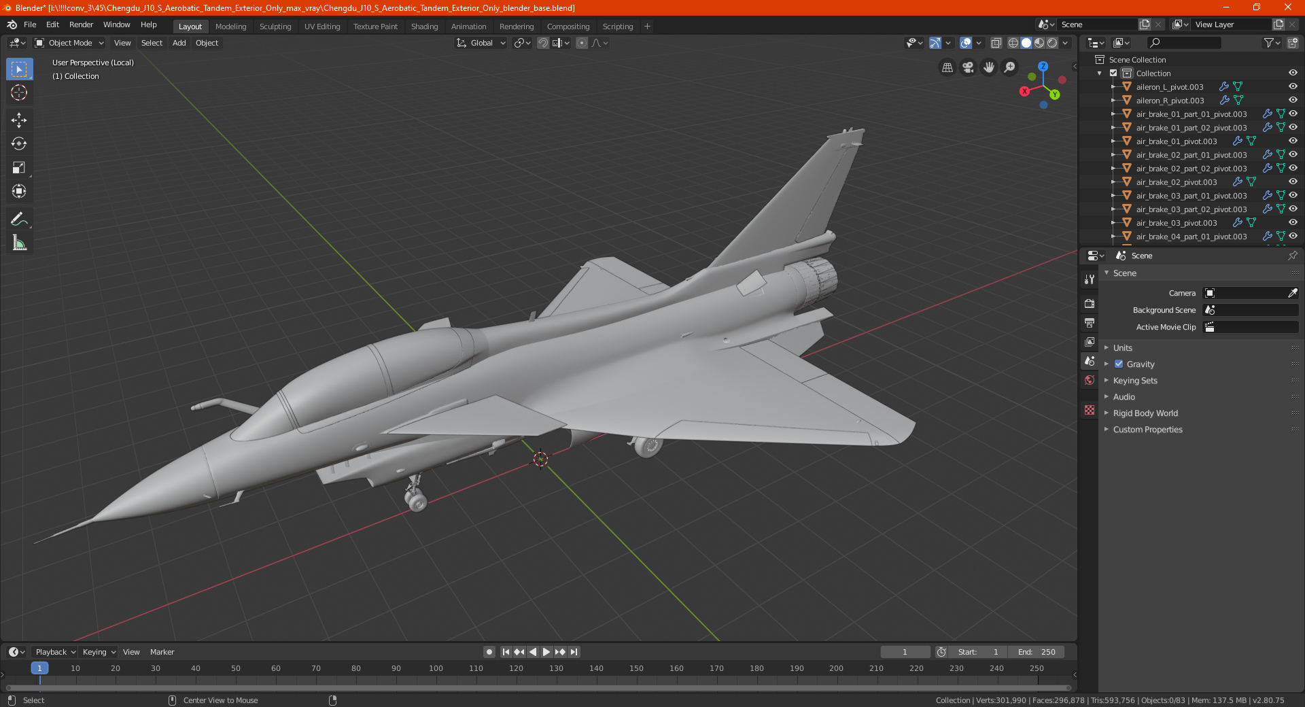Click the zoom view magnifier icon
Viewport: 1305px width, 707px height.
click(x=1010, y=67)
